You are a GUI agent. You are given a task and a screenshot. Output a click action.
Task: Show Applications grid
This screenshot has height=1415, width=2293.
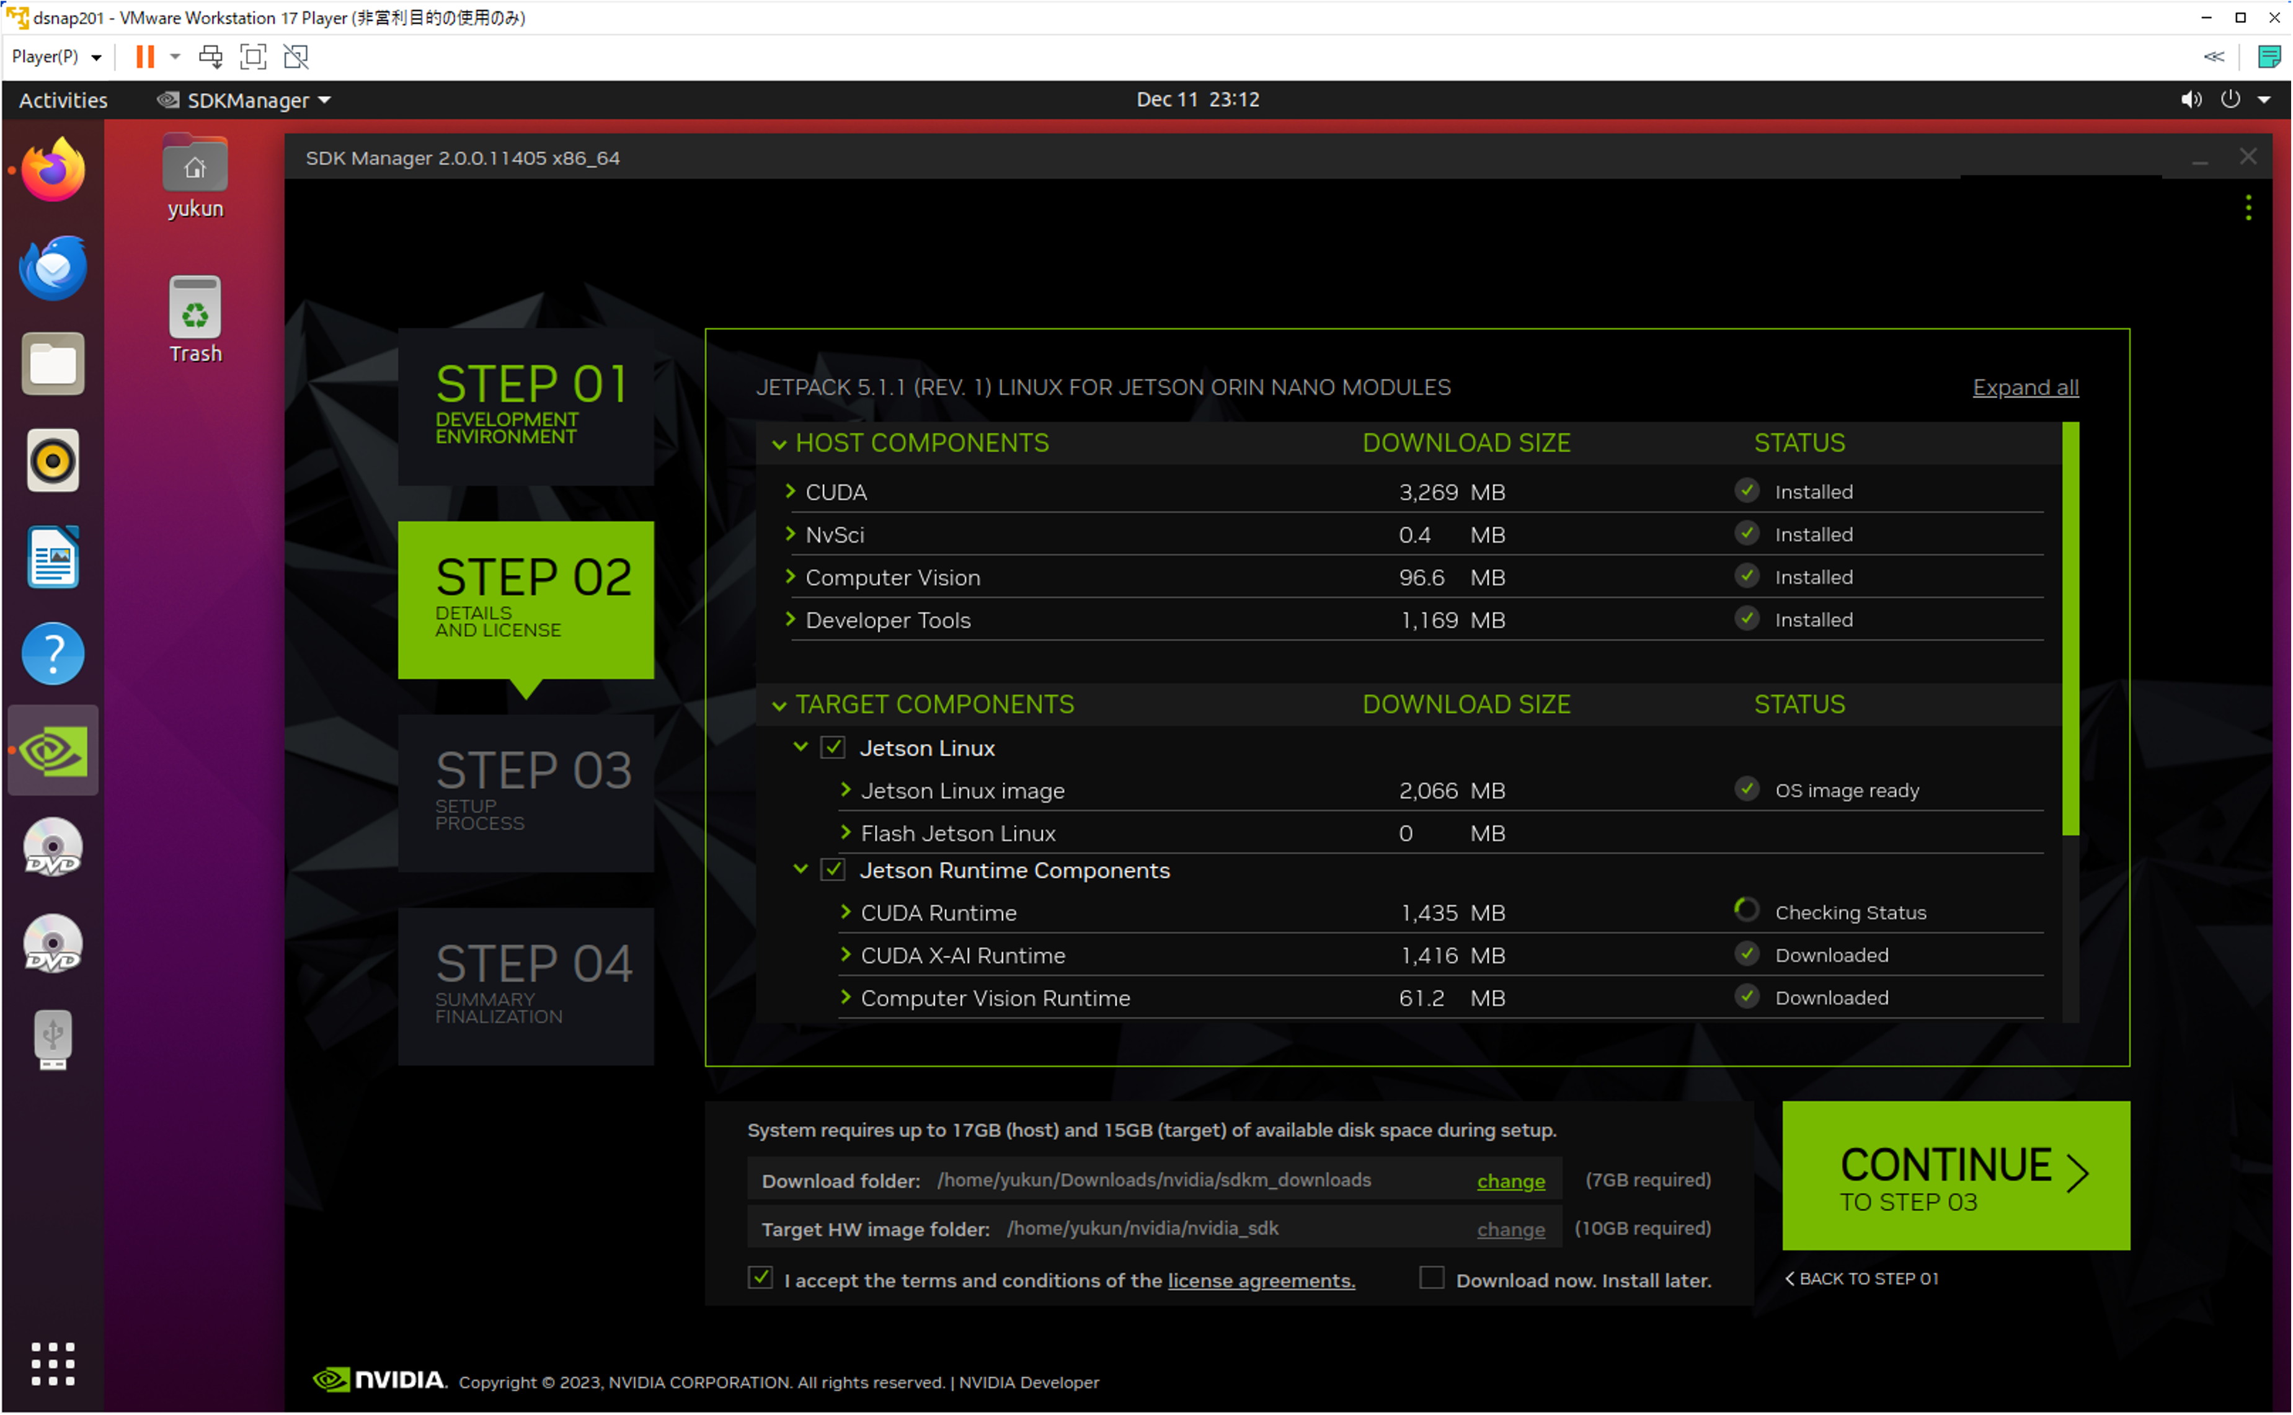[x=53, y=1364]
